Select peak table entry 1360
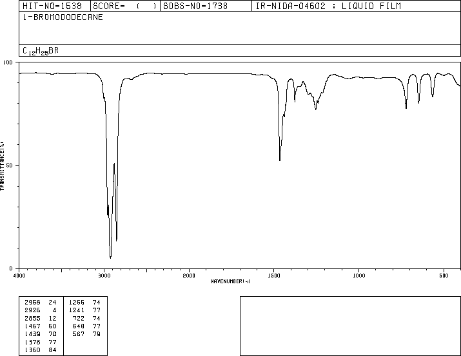The width and height of the screenshot is (461, 356). coord(32,350)
